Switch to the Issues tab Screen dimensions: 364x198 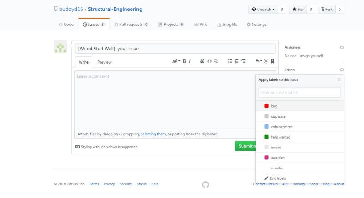pyautogui.click(x=94, y=25)
